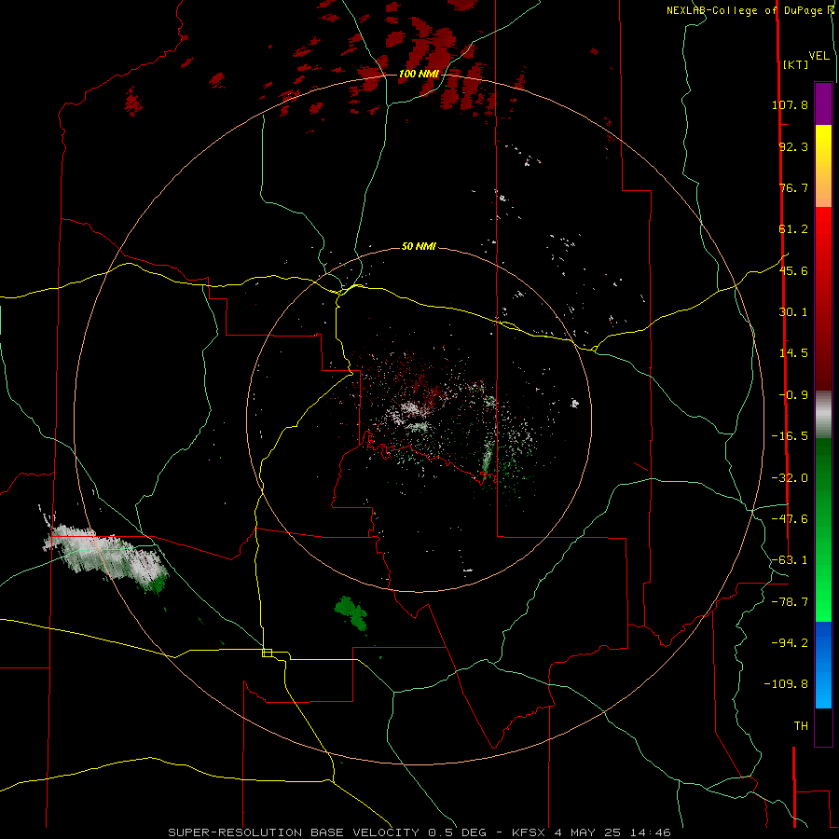Click the [KT] units label
The height and width of the screenshot is (839, 839).
point(796,64)
